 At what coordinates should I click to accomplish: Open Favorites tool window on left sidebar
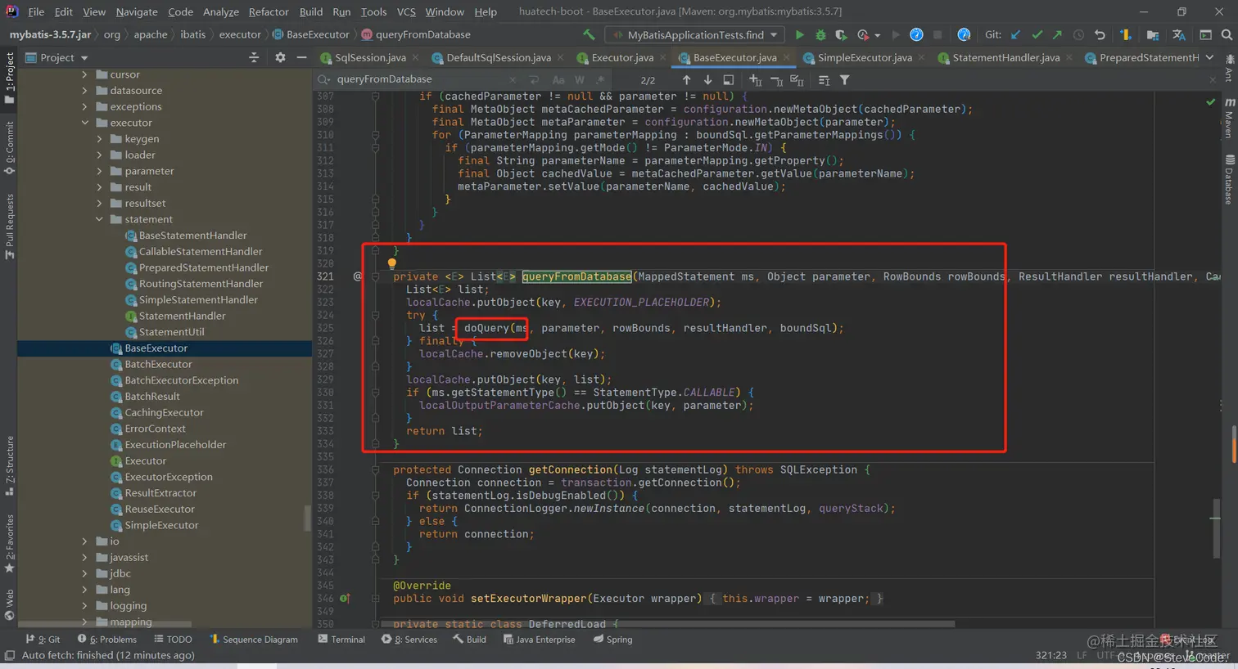(10, 543)
